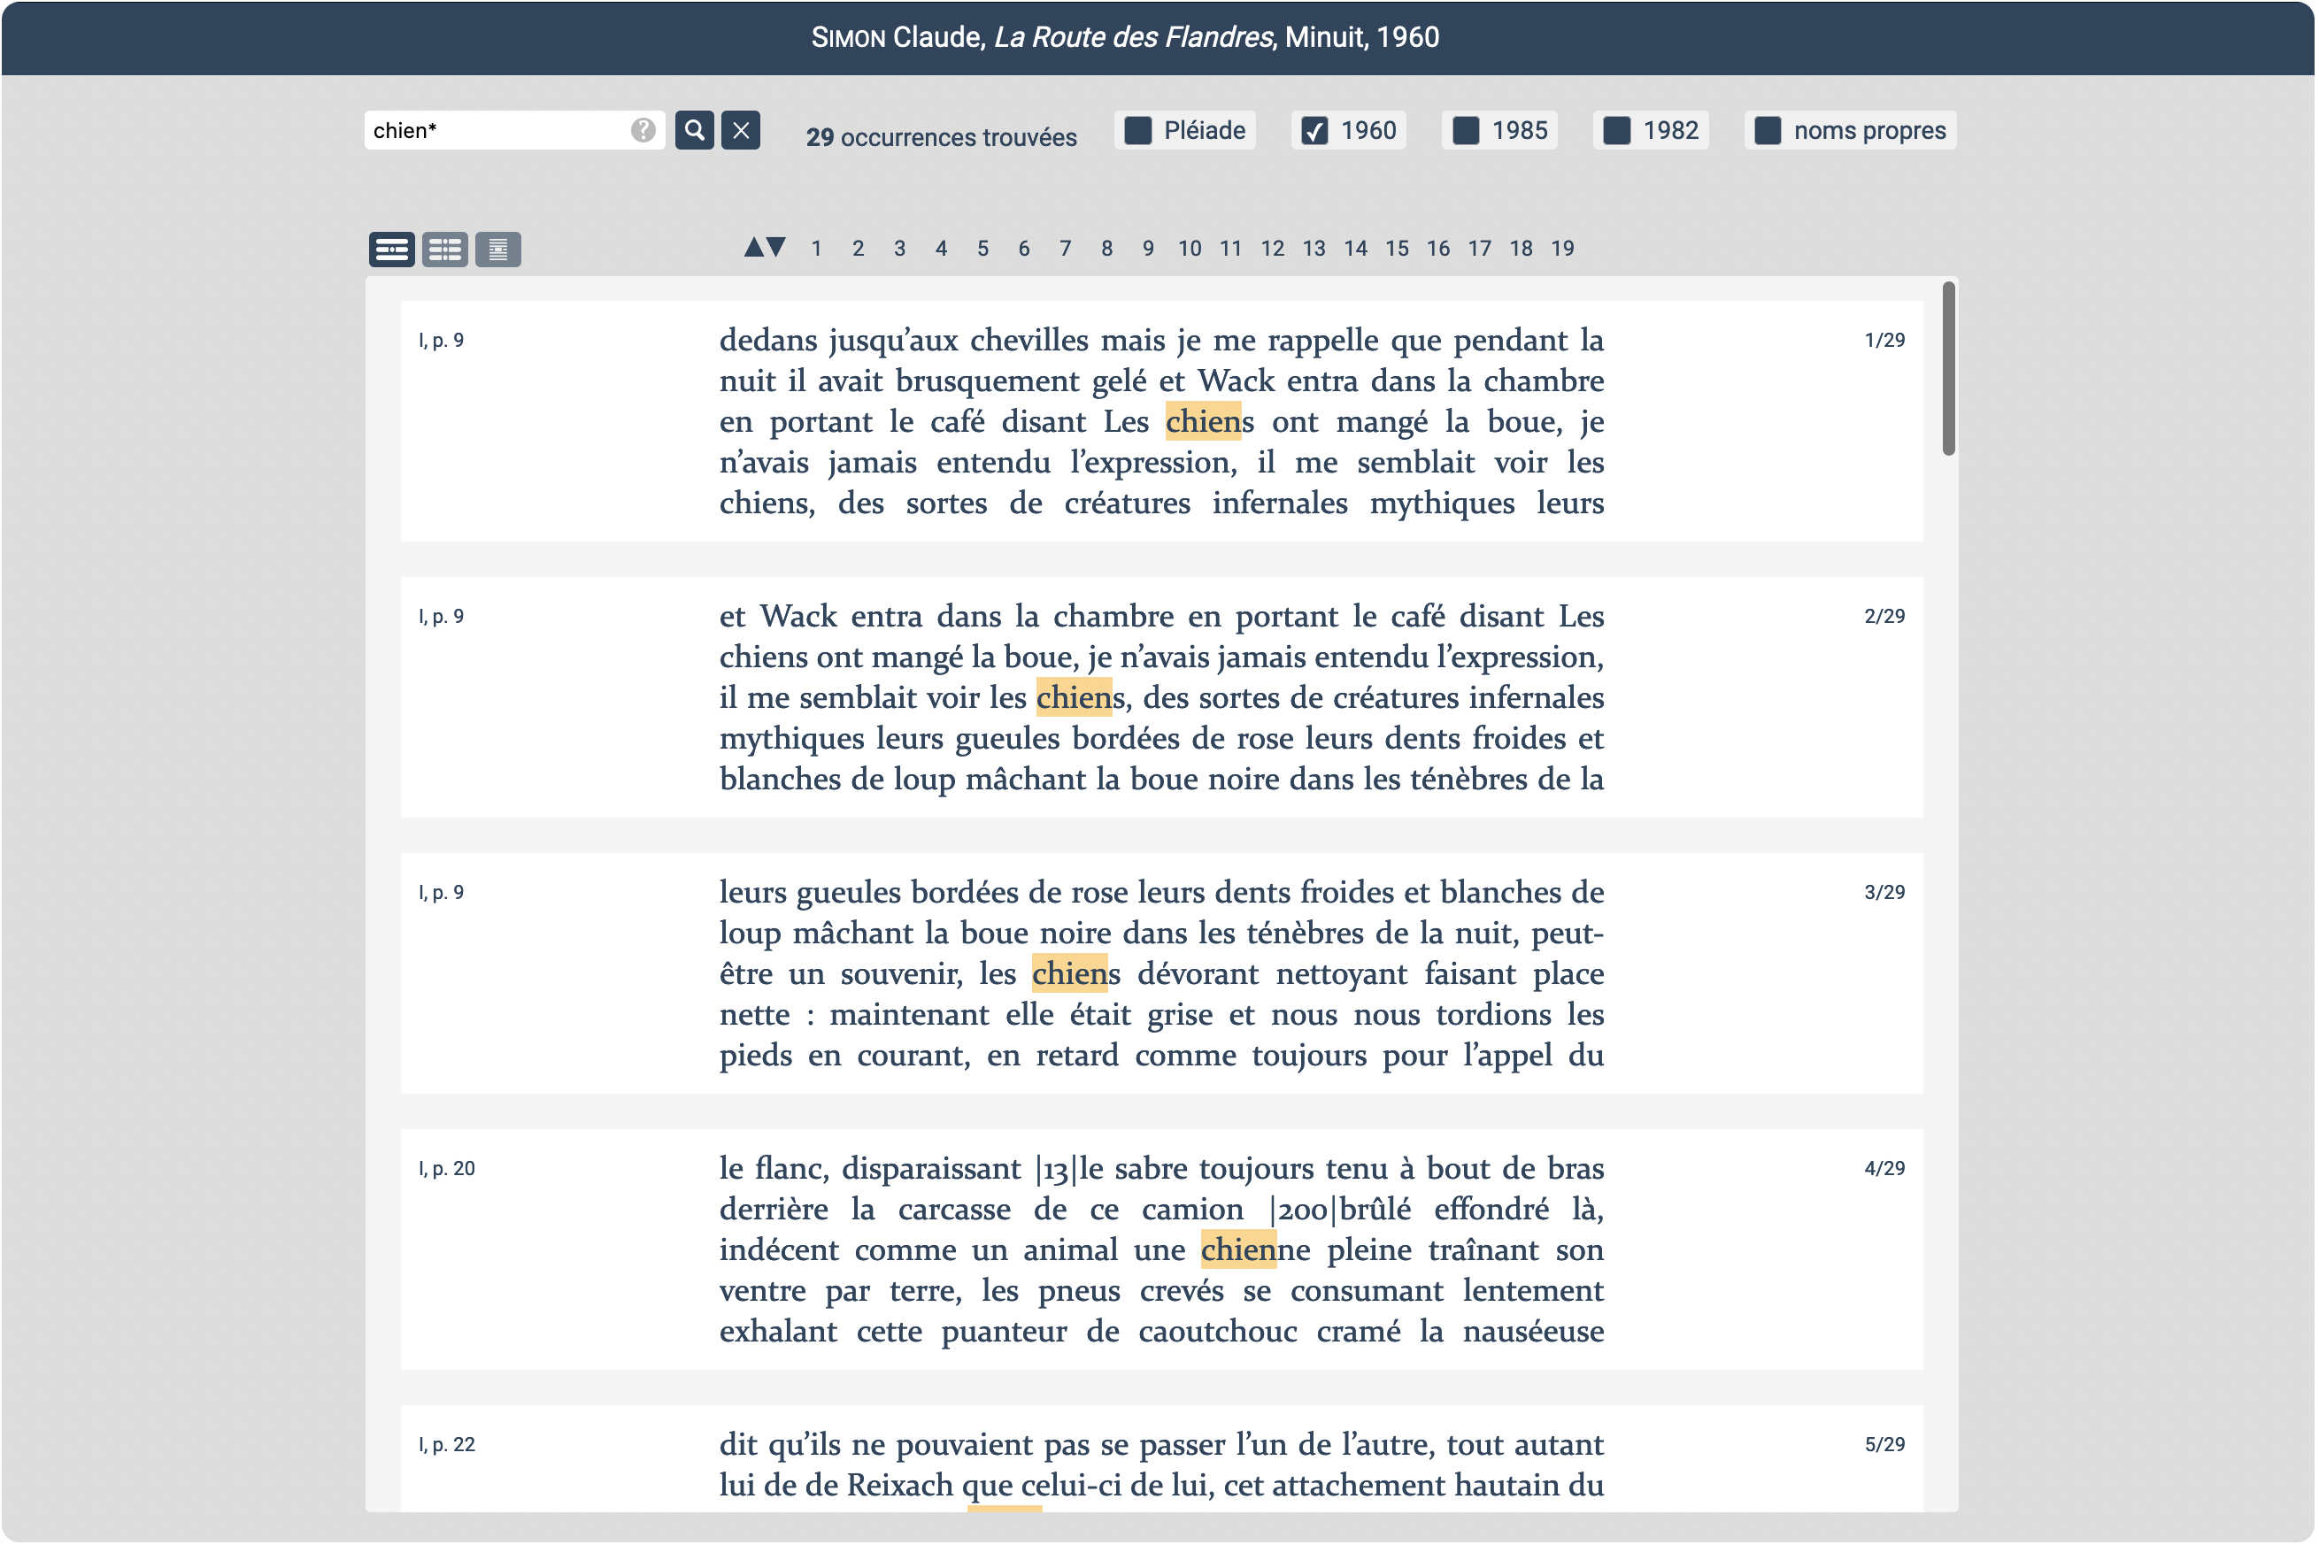Select the paragraph context view icon
Viewport: 2319px width, 1545px height.
[391, 250]
